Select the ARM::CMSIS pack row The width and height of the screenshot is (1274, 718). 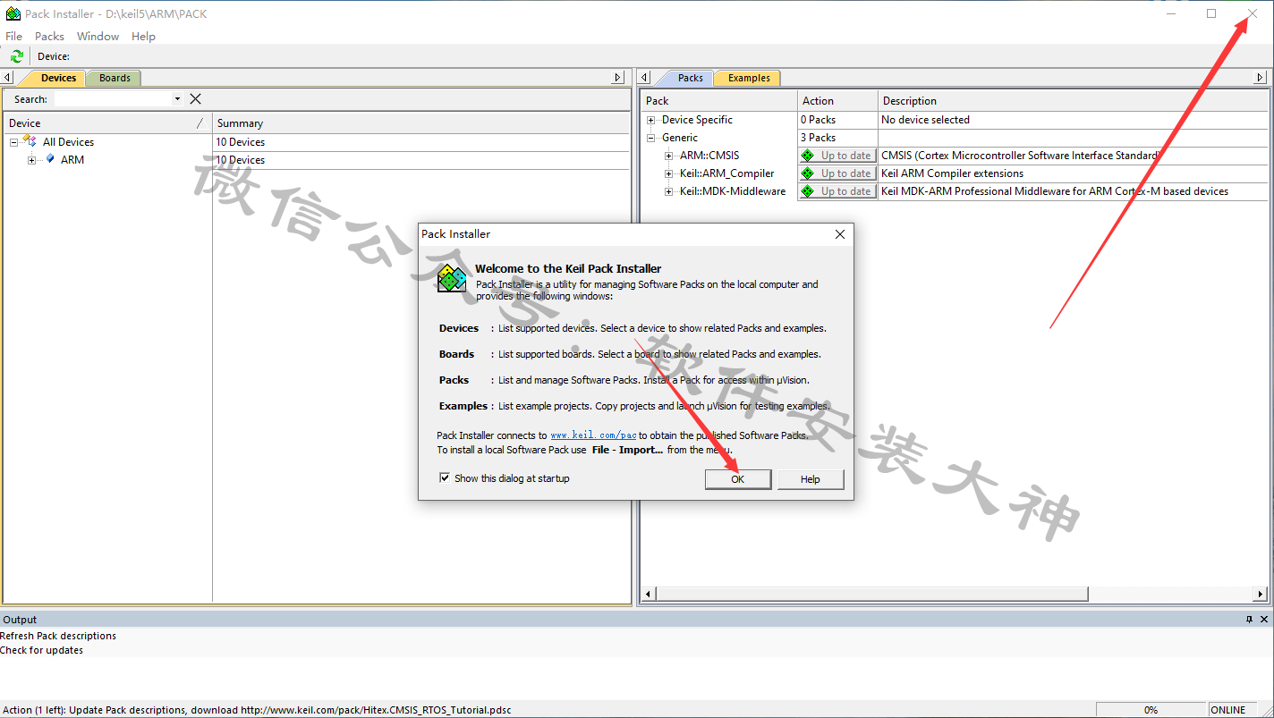click(709, 156)
